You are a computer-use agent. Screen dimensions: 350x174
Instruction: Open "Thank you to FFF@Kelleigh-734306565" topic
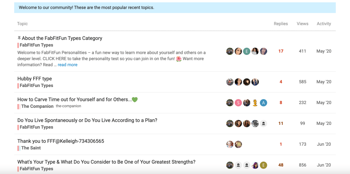pos(61,141)
